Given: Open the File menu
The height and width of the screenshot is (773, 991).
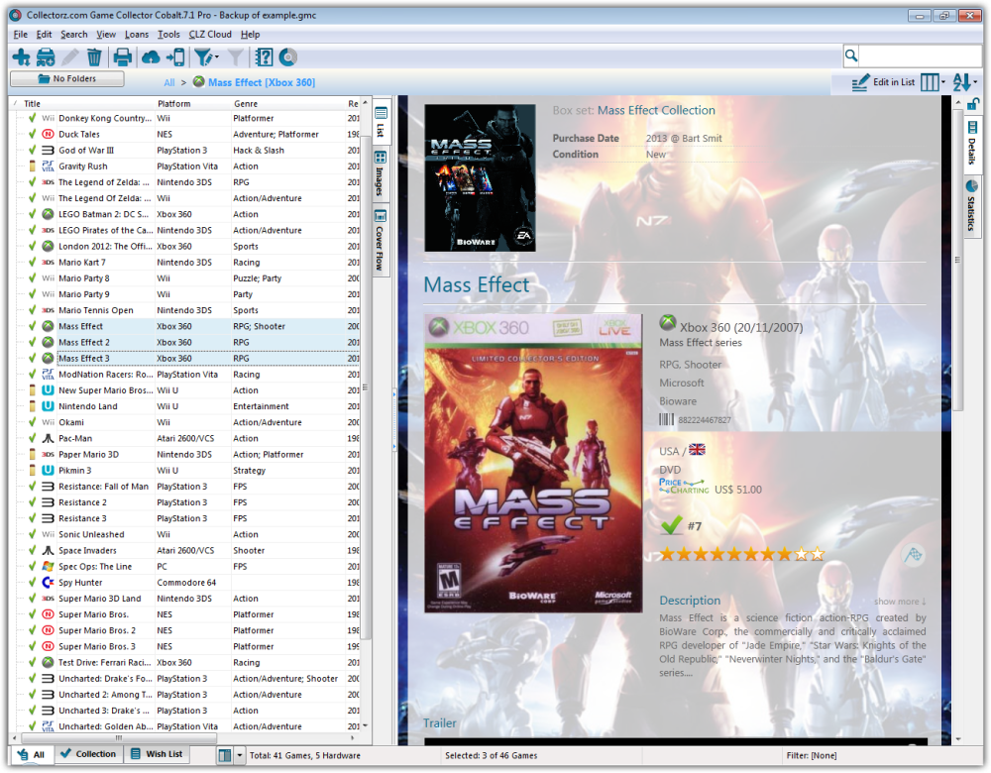Looking at the screenshot, I should (x=20, y=34).
